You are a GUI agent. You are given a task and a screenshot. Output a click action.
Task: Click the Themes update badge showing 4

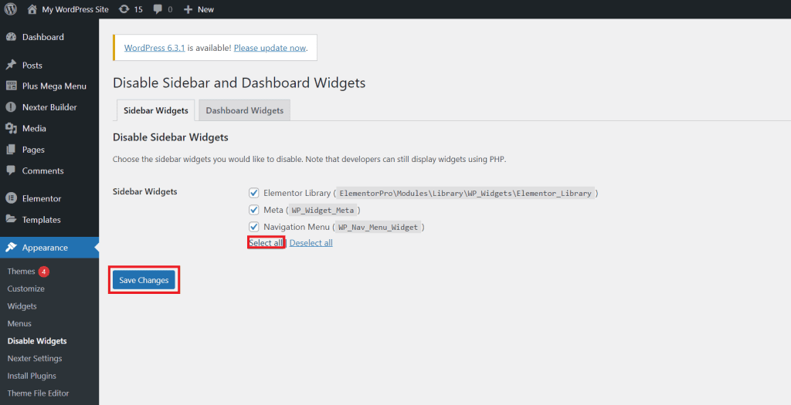pyautogui.click(x=44, y=272)
